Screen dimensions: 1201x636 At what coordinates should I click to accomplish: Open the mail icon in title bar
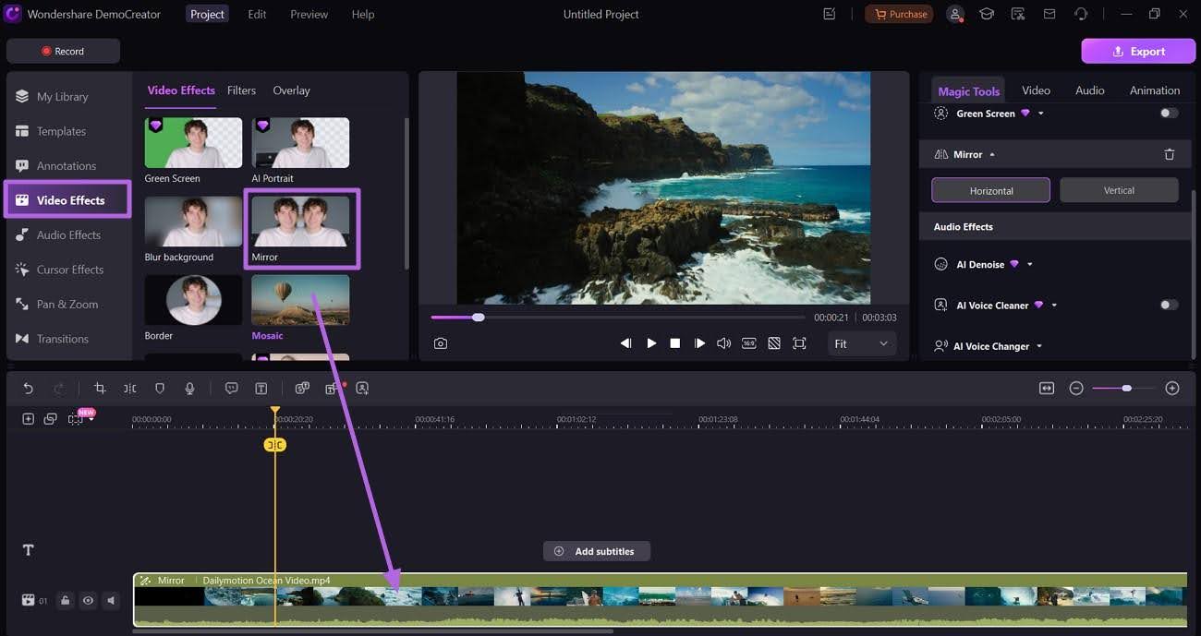click(1049, 14)
